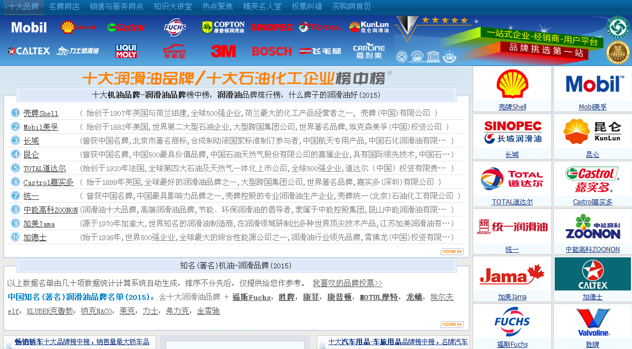This screenshot has width=632, height=349.
Task: Go to 买购网首页 in the top menu
Action: 352,7
